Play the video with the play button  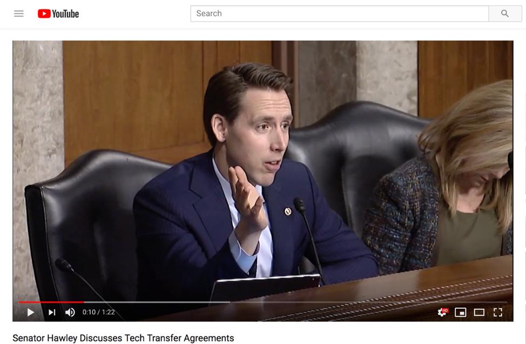point(31,312)
